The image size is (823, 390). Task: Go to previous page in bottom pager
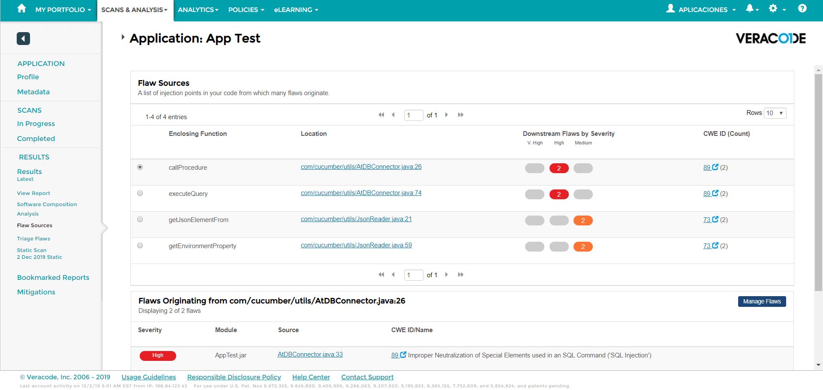click(x=393, y=275)
